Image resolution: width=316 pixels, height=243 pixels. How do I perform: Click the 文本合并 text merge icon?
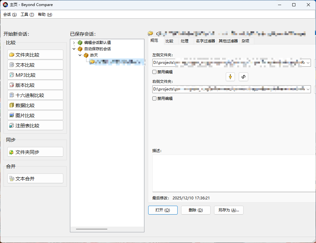[x=12, y=179]
